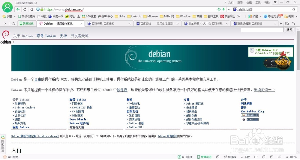Show more bookmarks with the chevron
Screen dimensions: 300x160
click(x=238, y=16)
